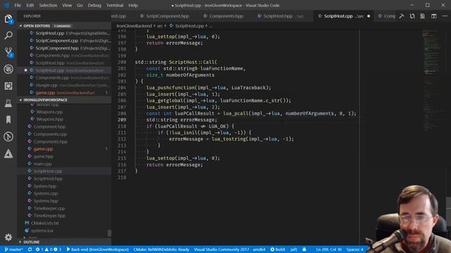
Task: Open the Test flask view icon
Action: point(8,103)
